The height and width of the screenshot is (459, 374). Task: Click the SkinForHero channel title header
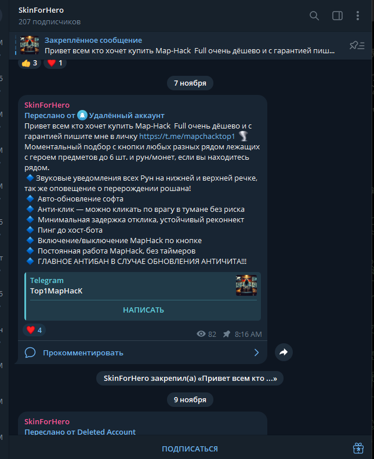41,10
